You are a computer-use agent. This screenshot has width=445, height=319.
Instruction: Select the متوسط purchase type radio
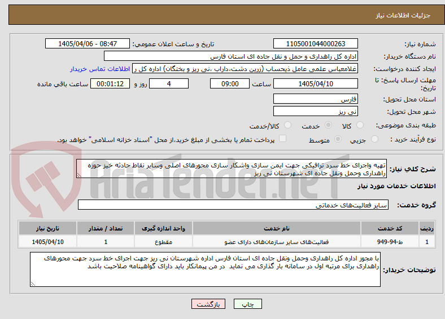pos(338,139)
